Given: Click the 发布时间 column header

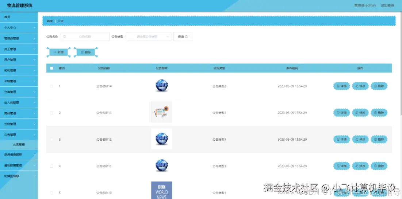Looking at the screenshot, I should pos(292,68).
